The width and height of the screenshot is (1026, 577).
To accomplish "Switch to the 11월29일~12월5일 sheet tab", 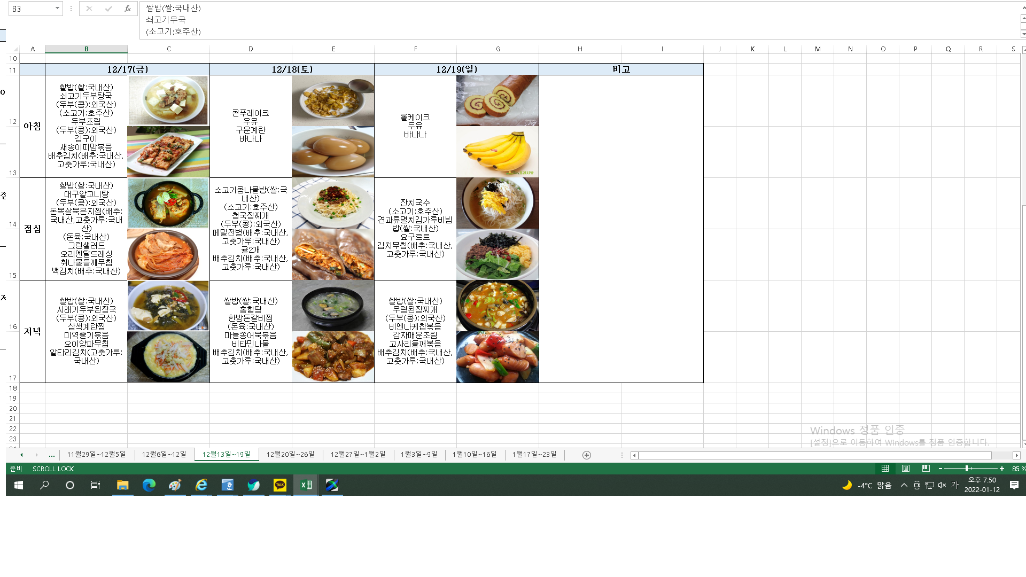I will click(97, 455).
